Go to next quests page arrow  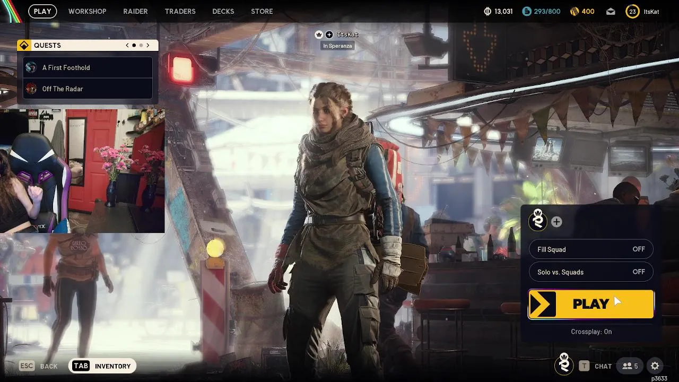pyautogui.click(x=148, y=46)
